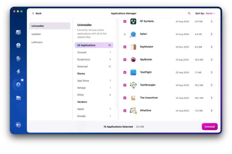This screenshot has width=232, height=154.
Task: Uncheck the WhatSize checkbox
Action: tap(125, 111)
